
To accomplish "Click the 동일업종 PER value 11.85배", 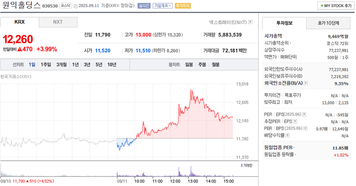I will (x=340, y=148).
